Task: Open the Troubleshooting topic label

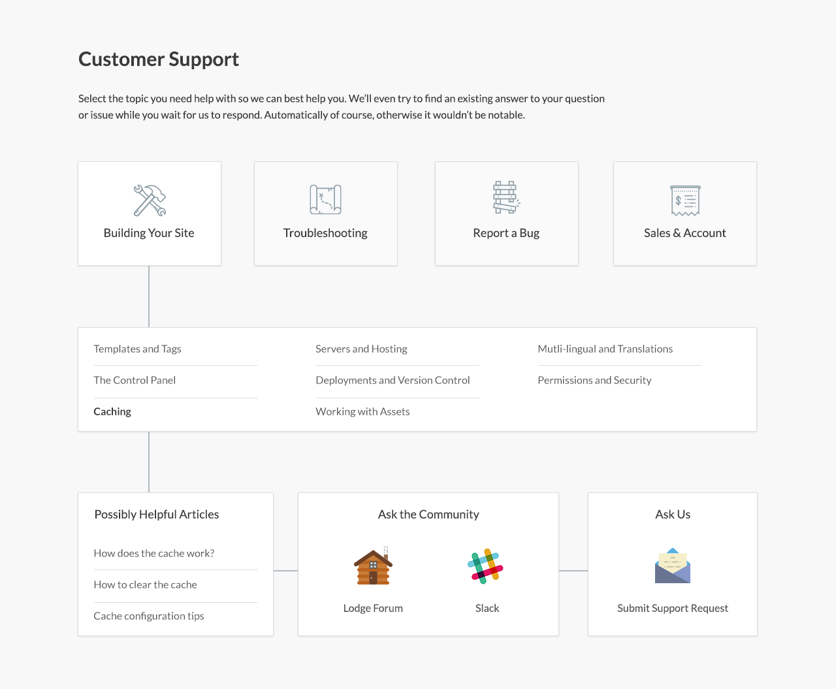Action: [x=325, y=233]
